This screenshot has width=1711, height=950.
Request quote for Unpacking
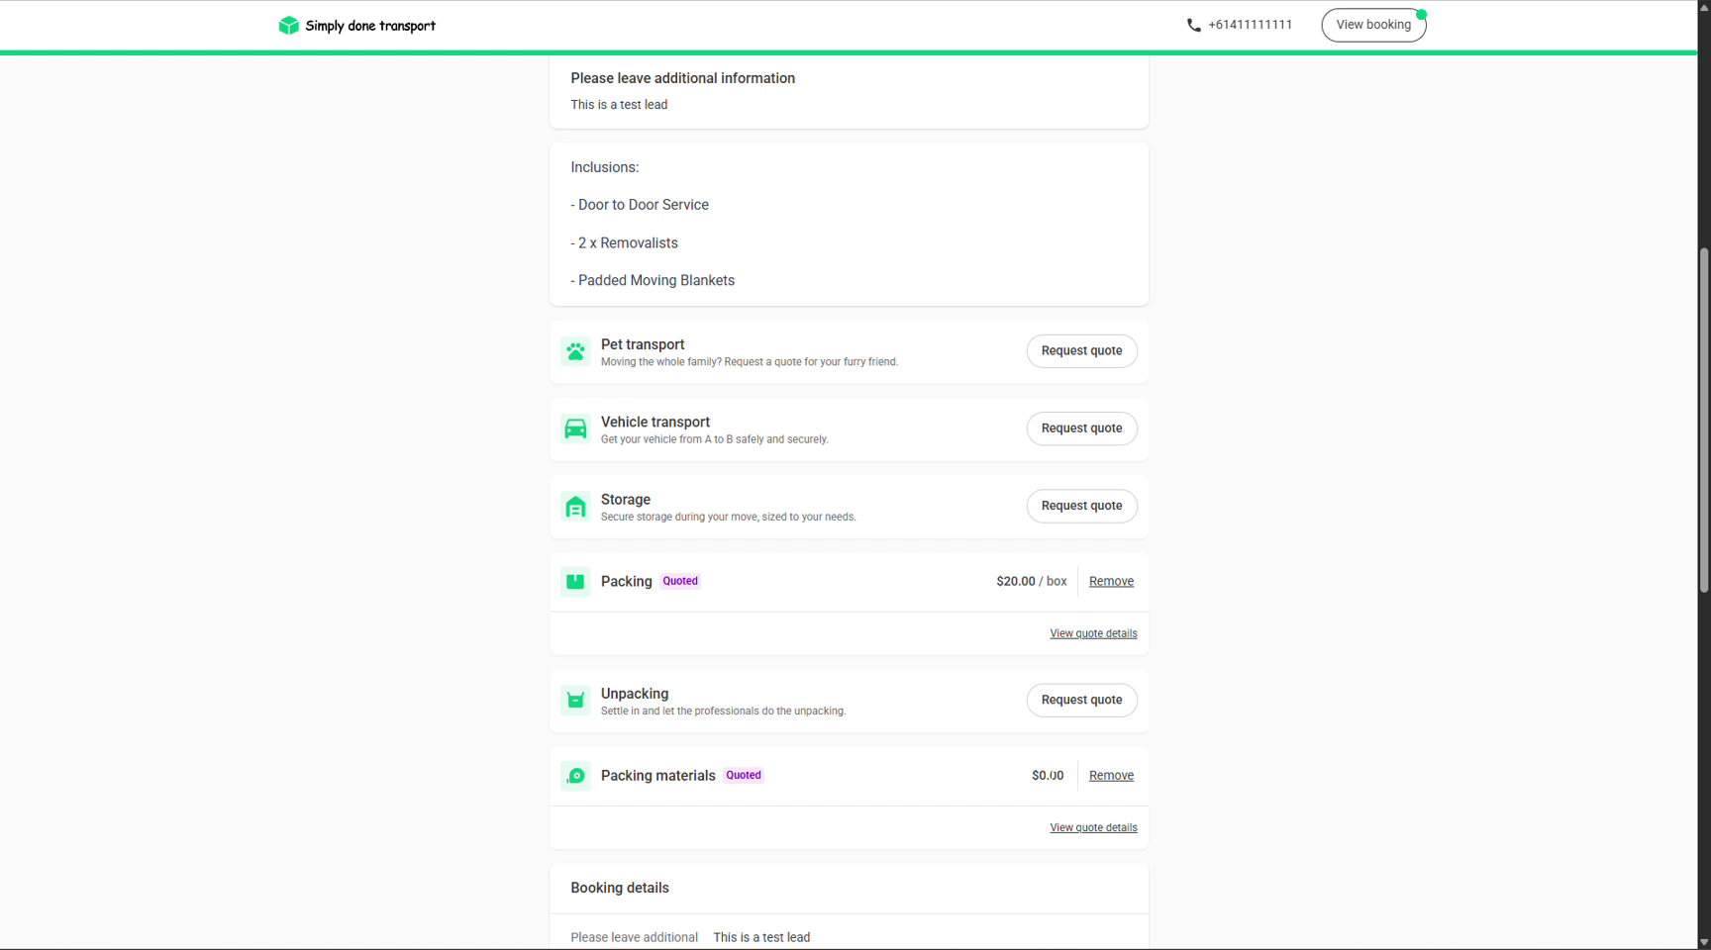tap(1081, 700)
